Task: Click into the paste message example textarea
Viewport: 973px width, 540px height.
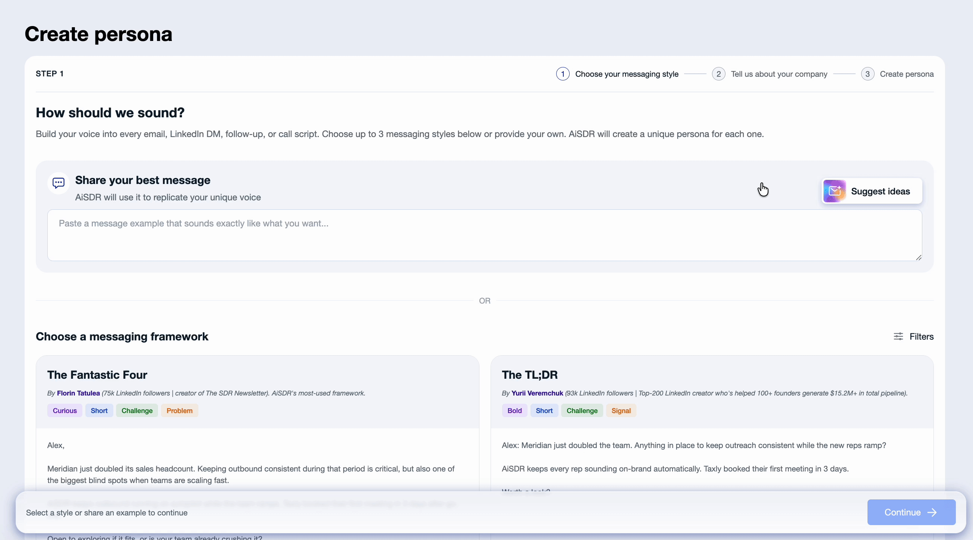Action: (485, 235)
